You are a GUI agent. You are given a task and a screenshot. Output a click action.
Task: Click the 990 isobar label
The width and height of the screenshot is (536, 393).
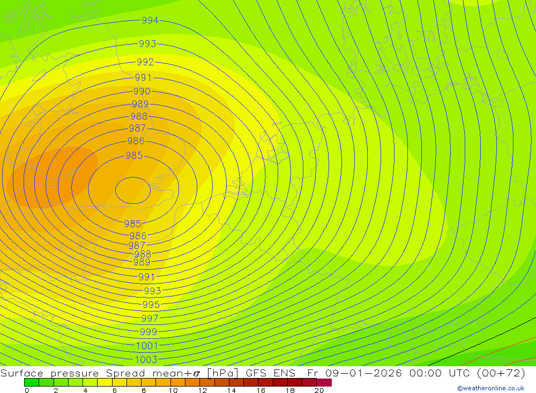point(142,91)
